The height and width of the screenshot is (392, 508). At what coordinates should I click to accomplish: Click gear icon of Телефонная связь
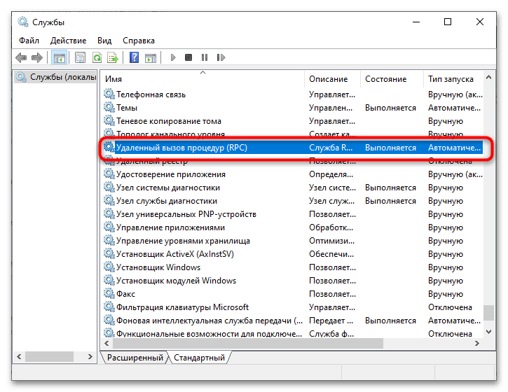pos(109,94)
